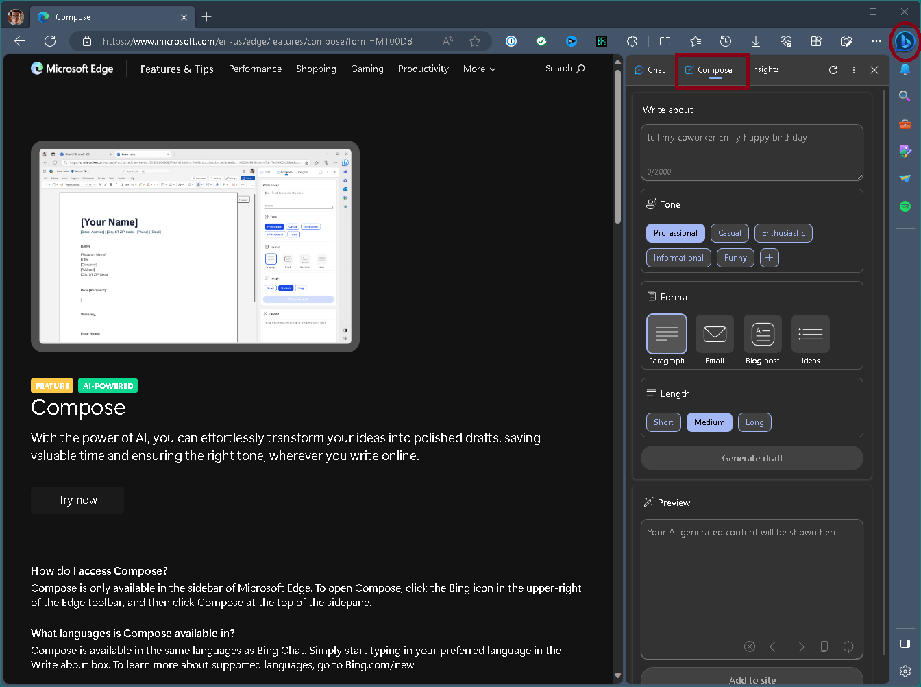Open browsing History icon
This screenshot has width=921, height=687.
point(726,41)
